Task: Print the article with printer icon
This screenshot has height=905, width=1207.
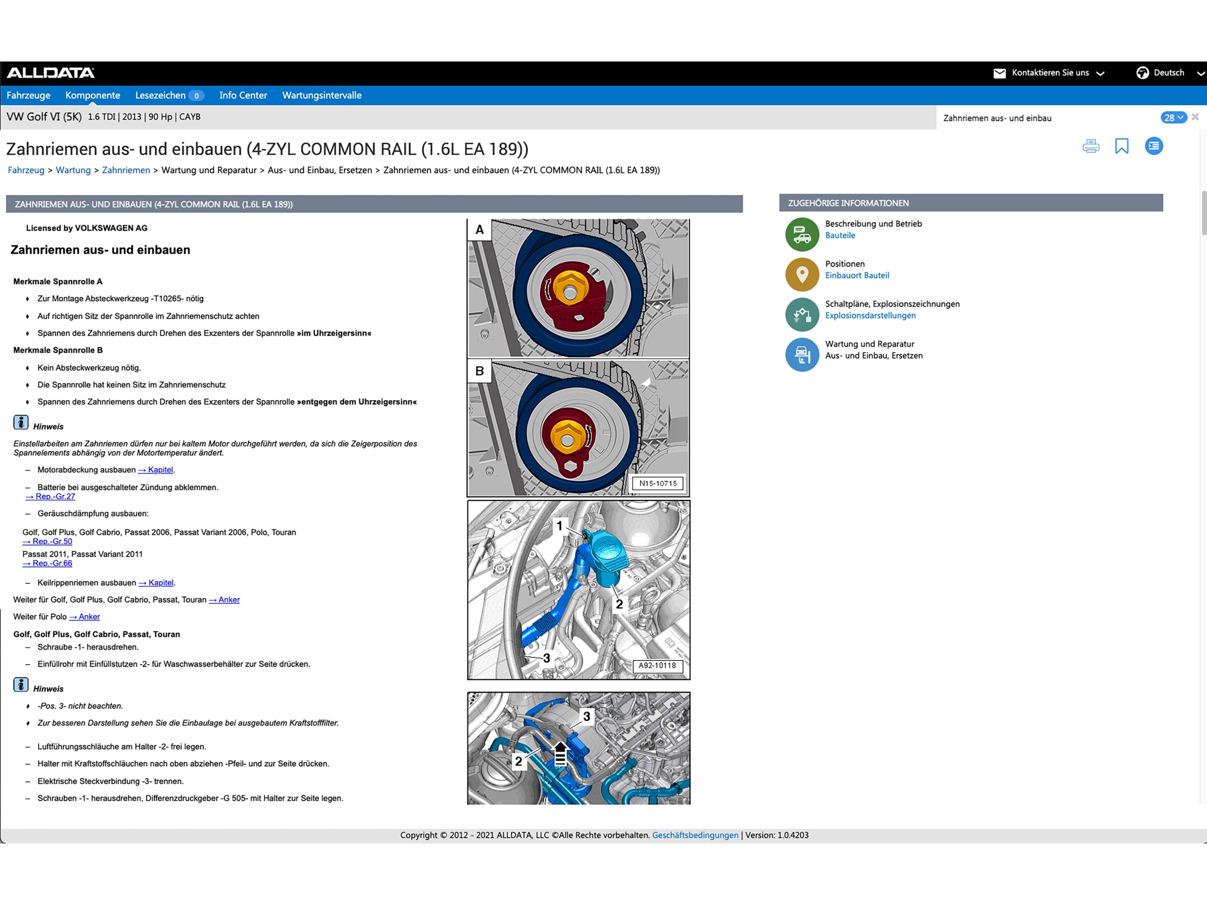Action: click(x=1091, y=146)
